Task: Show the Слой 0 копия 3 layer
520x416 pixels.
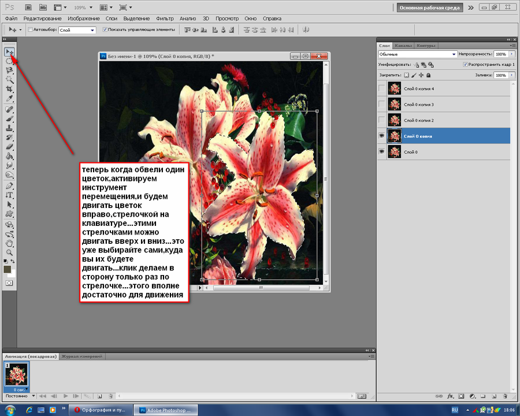Action: click(x=382, y=104)
